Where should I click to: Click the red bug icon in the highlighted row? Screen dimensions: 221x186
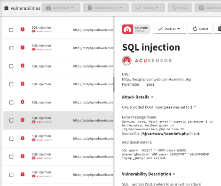[x=23, y=120]
